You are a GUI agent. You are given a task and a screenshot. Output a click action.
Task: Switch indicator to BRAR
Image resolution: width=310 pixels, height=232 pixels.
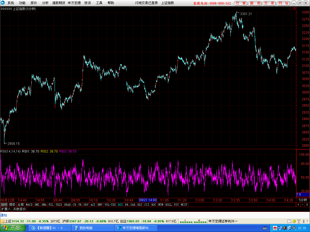tap(68, 205)
